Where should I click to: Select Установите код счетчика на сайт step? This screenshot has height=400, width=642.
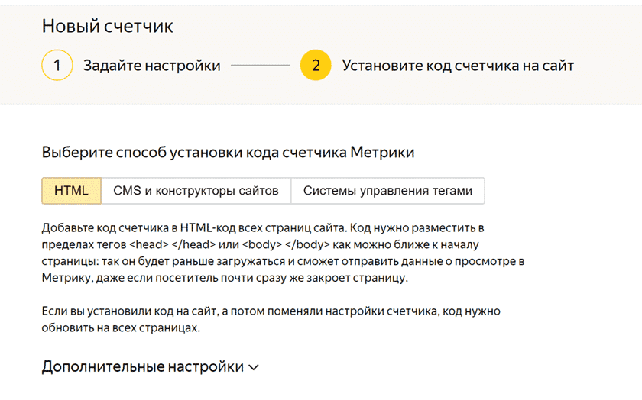tap(458, 66)
